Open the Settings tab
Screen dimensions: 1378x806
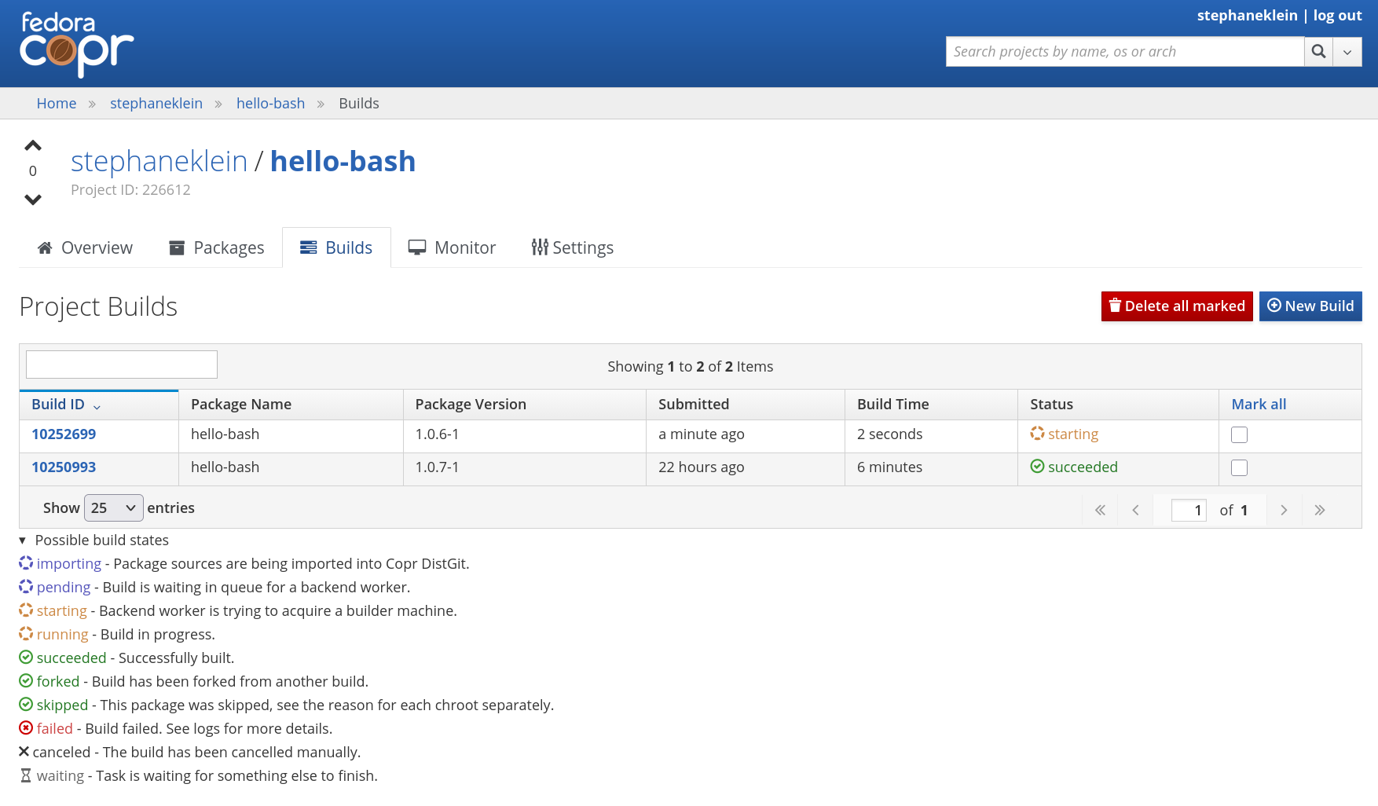[572, 248]
